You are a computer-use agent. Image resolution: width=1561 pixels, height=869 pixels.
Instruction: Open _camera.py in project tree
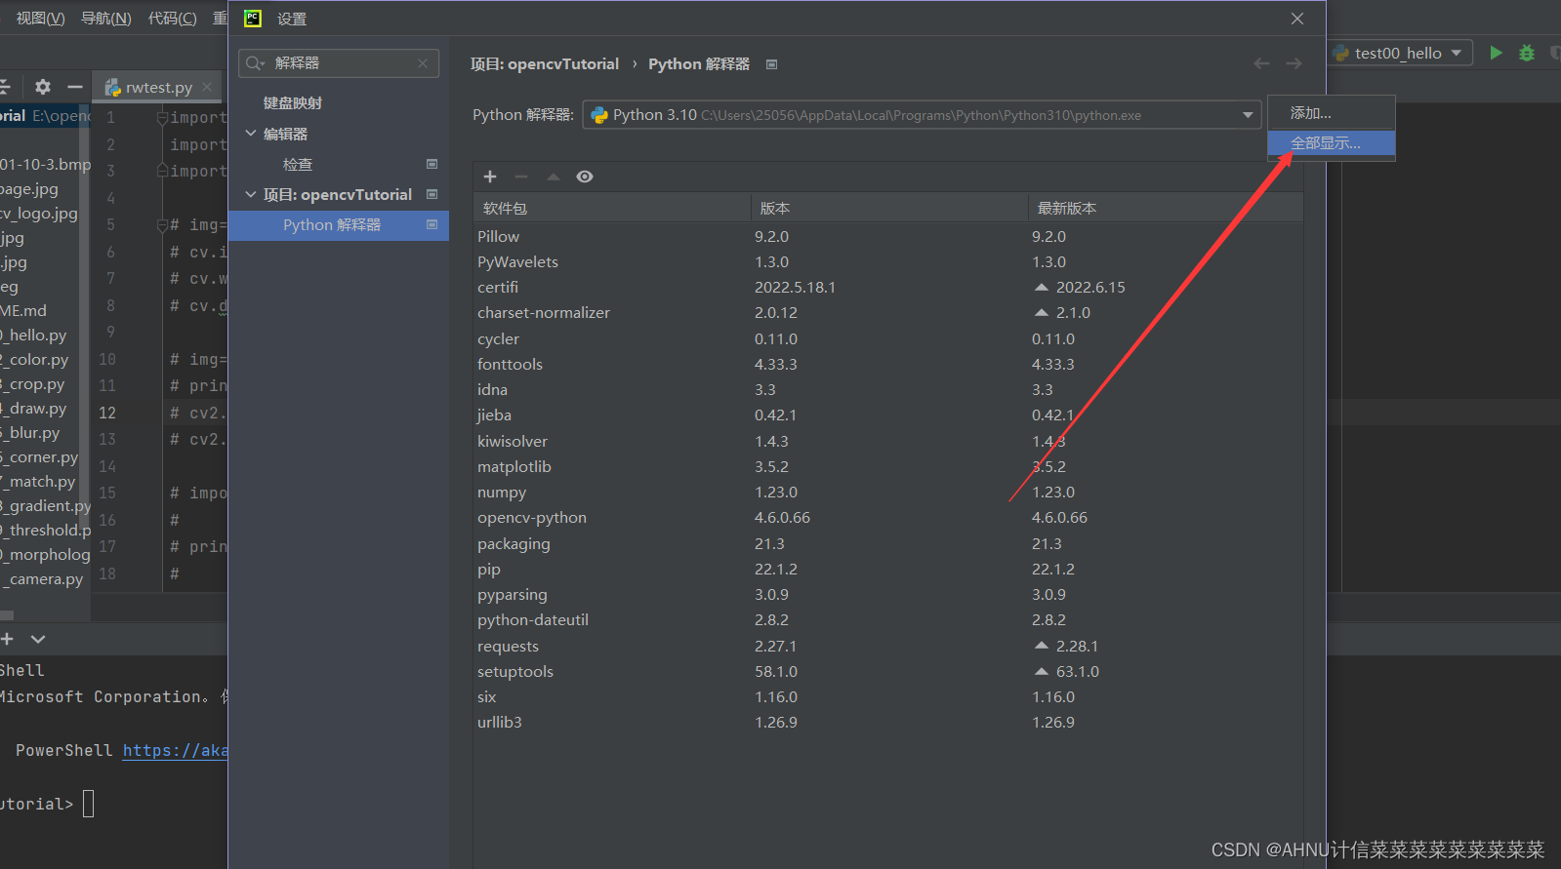click(x=42, y=578)
